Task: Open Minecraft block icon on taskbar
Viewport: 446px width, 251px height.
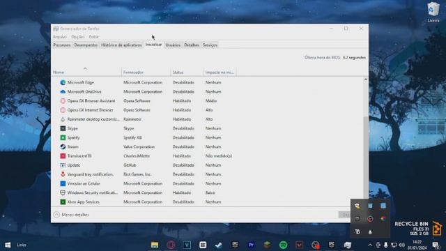Action: click(x=267, y=245)
